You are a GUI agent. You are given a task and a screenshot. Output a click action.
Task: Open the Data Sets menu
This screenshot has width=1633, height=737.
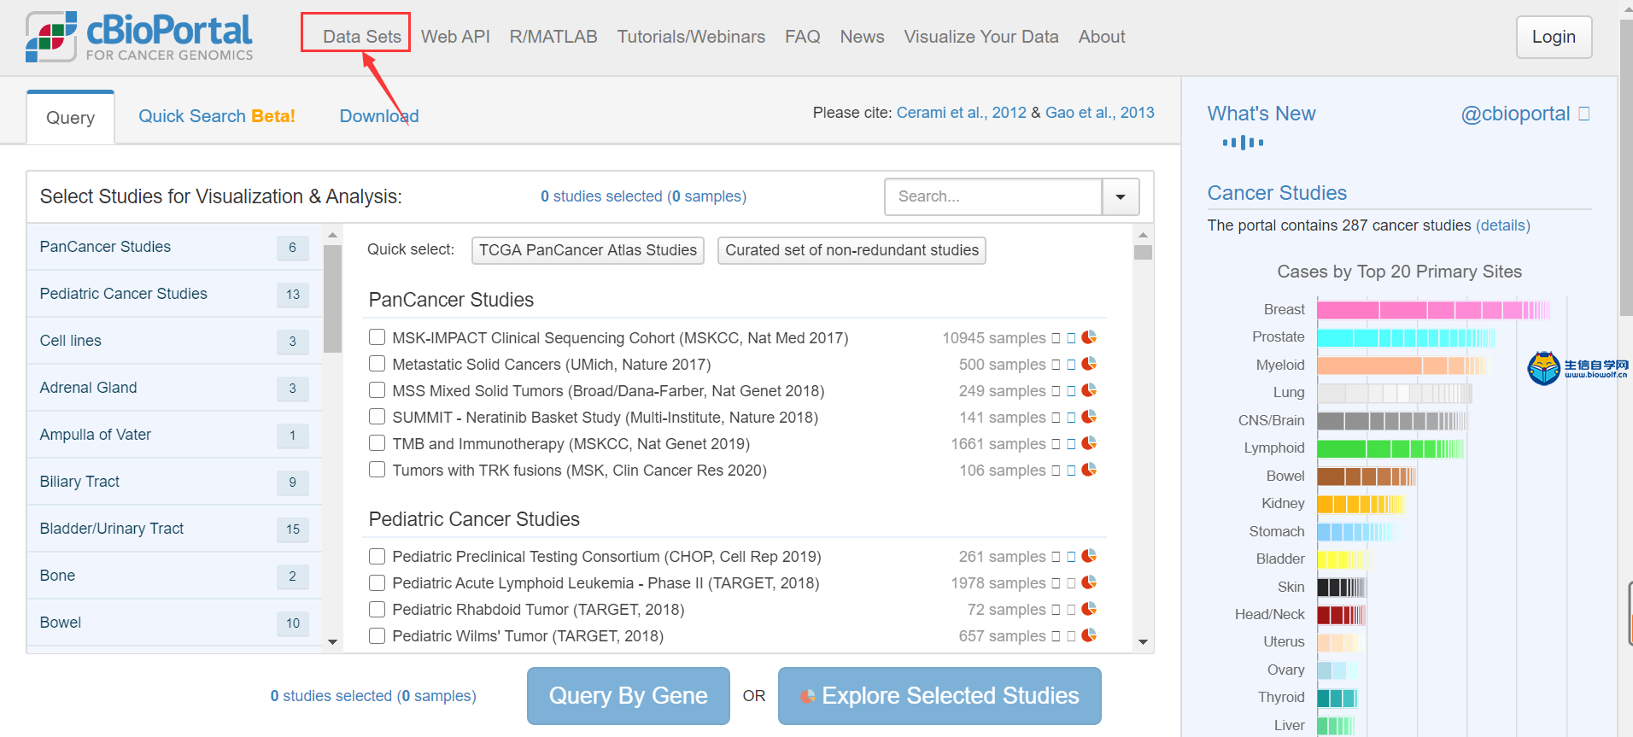tap(362, 37)
